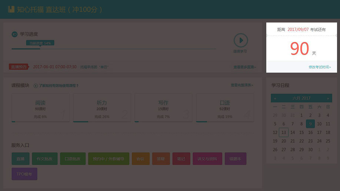Click the 继续学习 play icon

(x=240, y=40)
